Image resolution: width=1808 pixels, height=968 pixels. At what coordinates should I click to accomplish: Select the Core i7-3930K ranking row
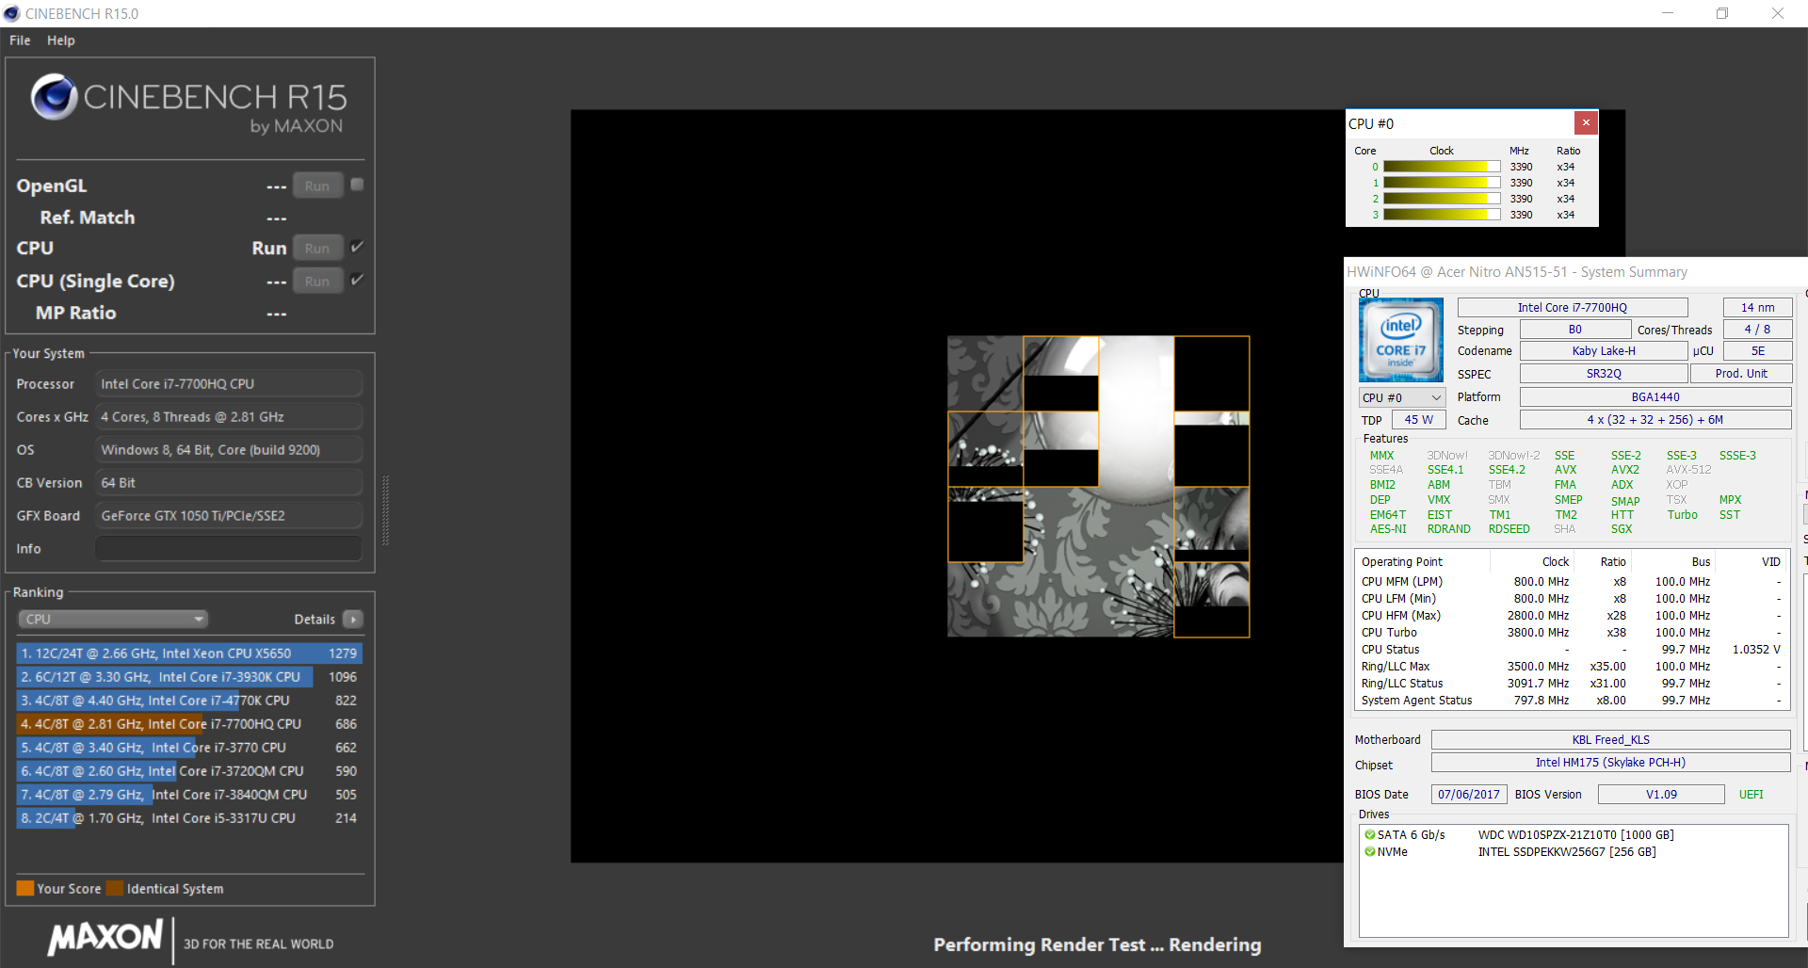coord(189,677)
